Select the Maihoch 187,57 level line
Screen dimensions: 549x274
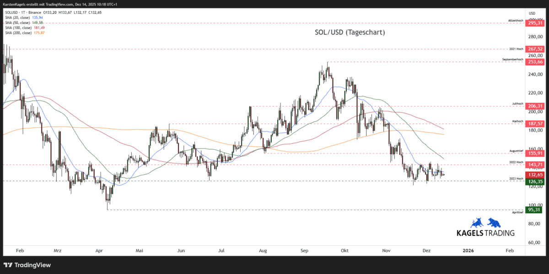click(x=534, y=123)
